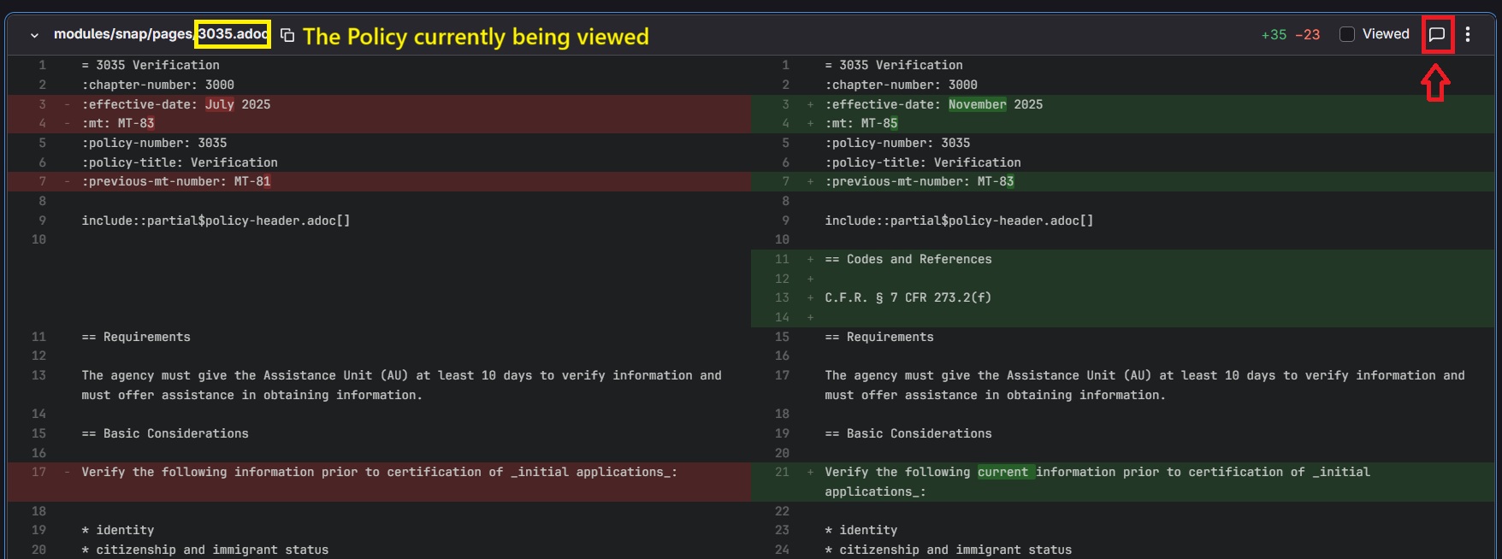Viewport: 1502px width, 559px height.
Task: Select right line number 13 C.F.R. reference
Action: (x=782, y=297)
